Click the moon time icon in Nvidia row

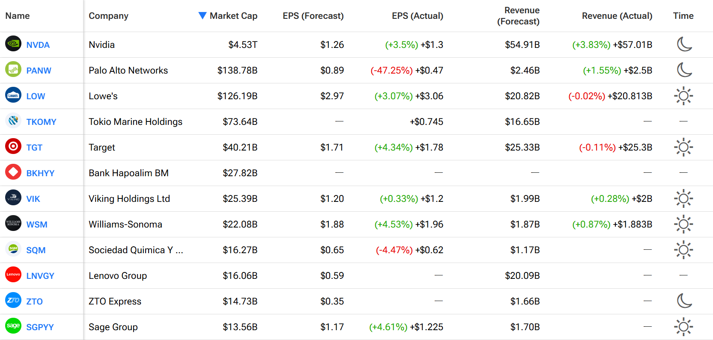684,44
